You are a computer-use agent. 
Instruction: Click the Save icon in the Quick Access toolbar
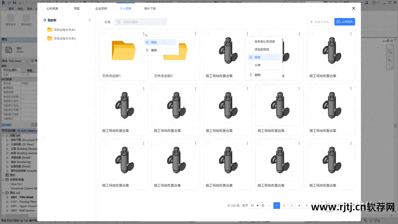(14, 3)
